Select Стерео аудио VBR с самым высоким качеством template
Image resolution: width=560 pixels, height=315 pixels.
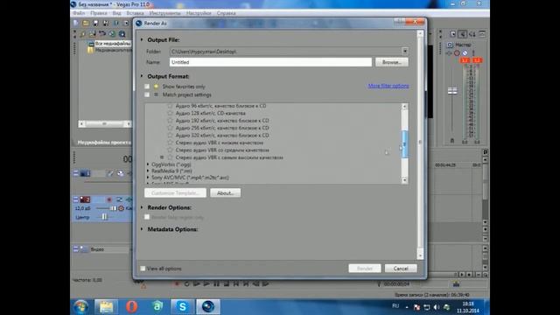229,157
